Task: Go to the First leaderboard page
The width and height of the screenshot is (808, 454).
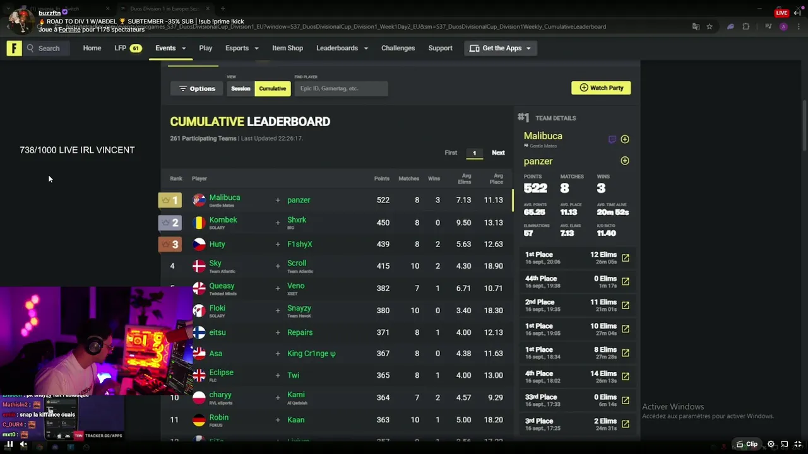Action: coord(451,153)
